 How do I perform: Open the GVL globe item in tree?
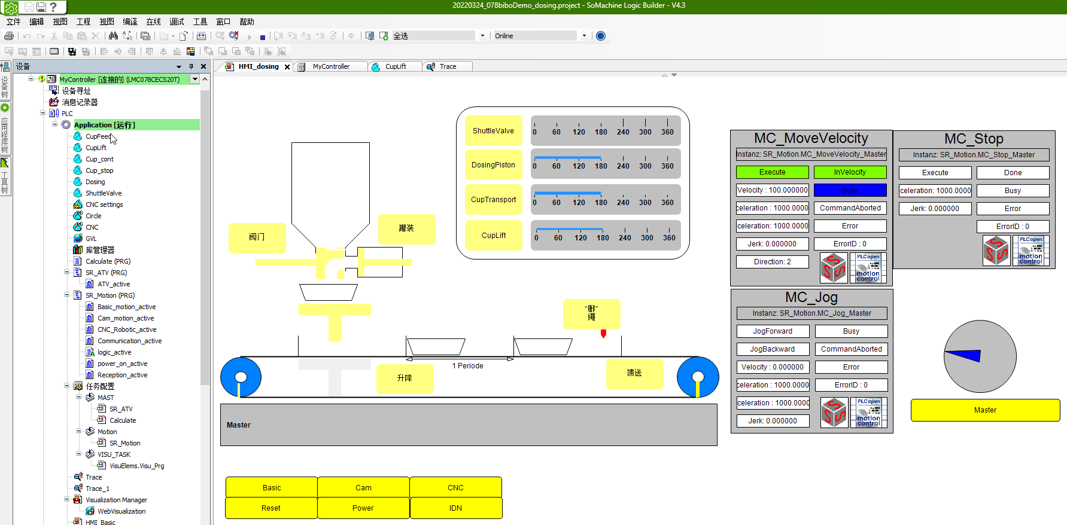coord(90,239)
